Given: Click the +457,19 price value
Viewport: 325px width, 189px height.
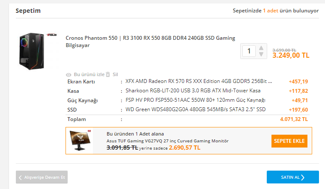Looking at the screenshot, I should click(298, 82).
